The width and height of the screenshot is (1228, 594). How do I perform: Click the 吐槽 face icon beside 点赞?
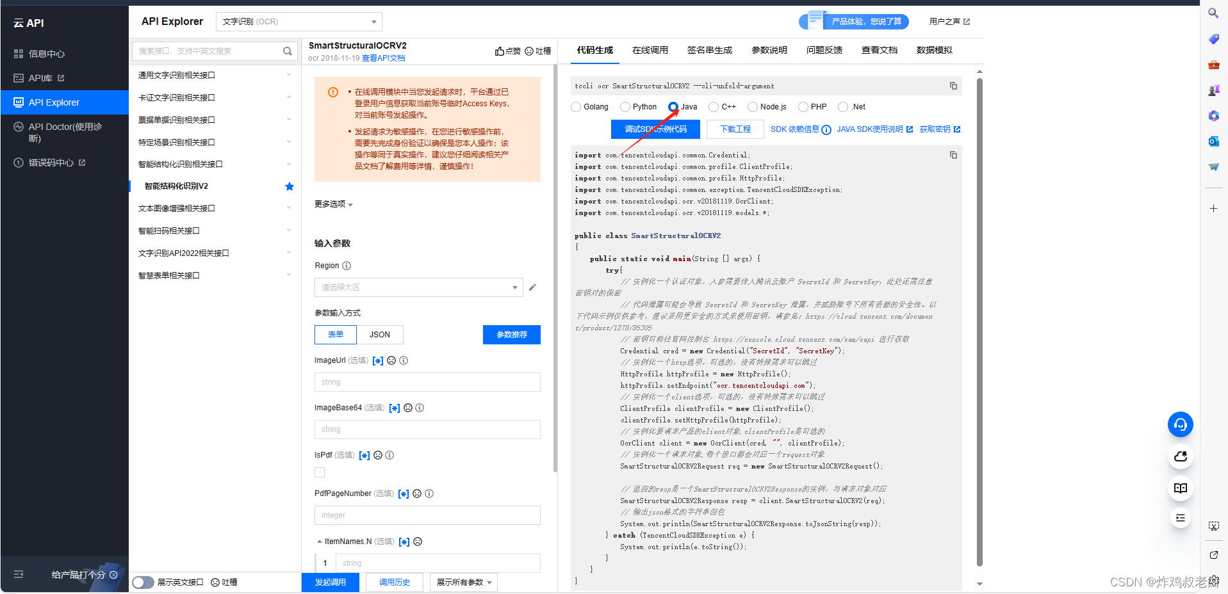(x=529, y=51)
